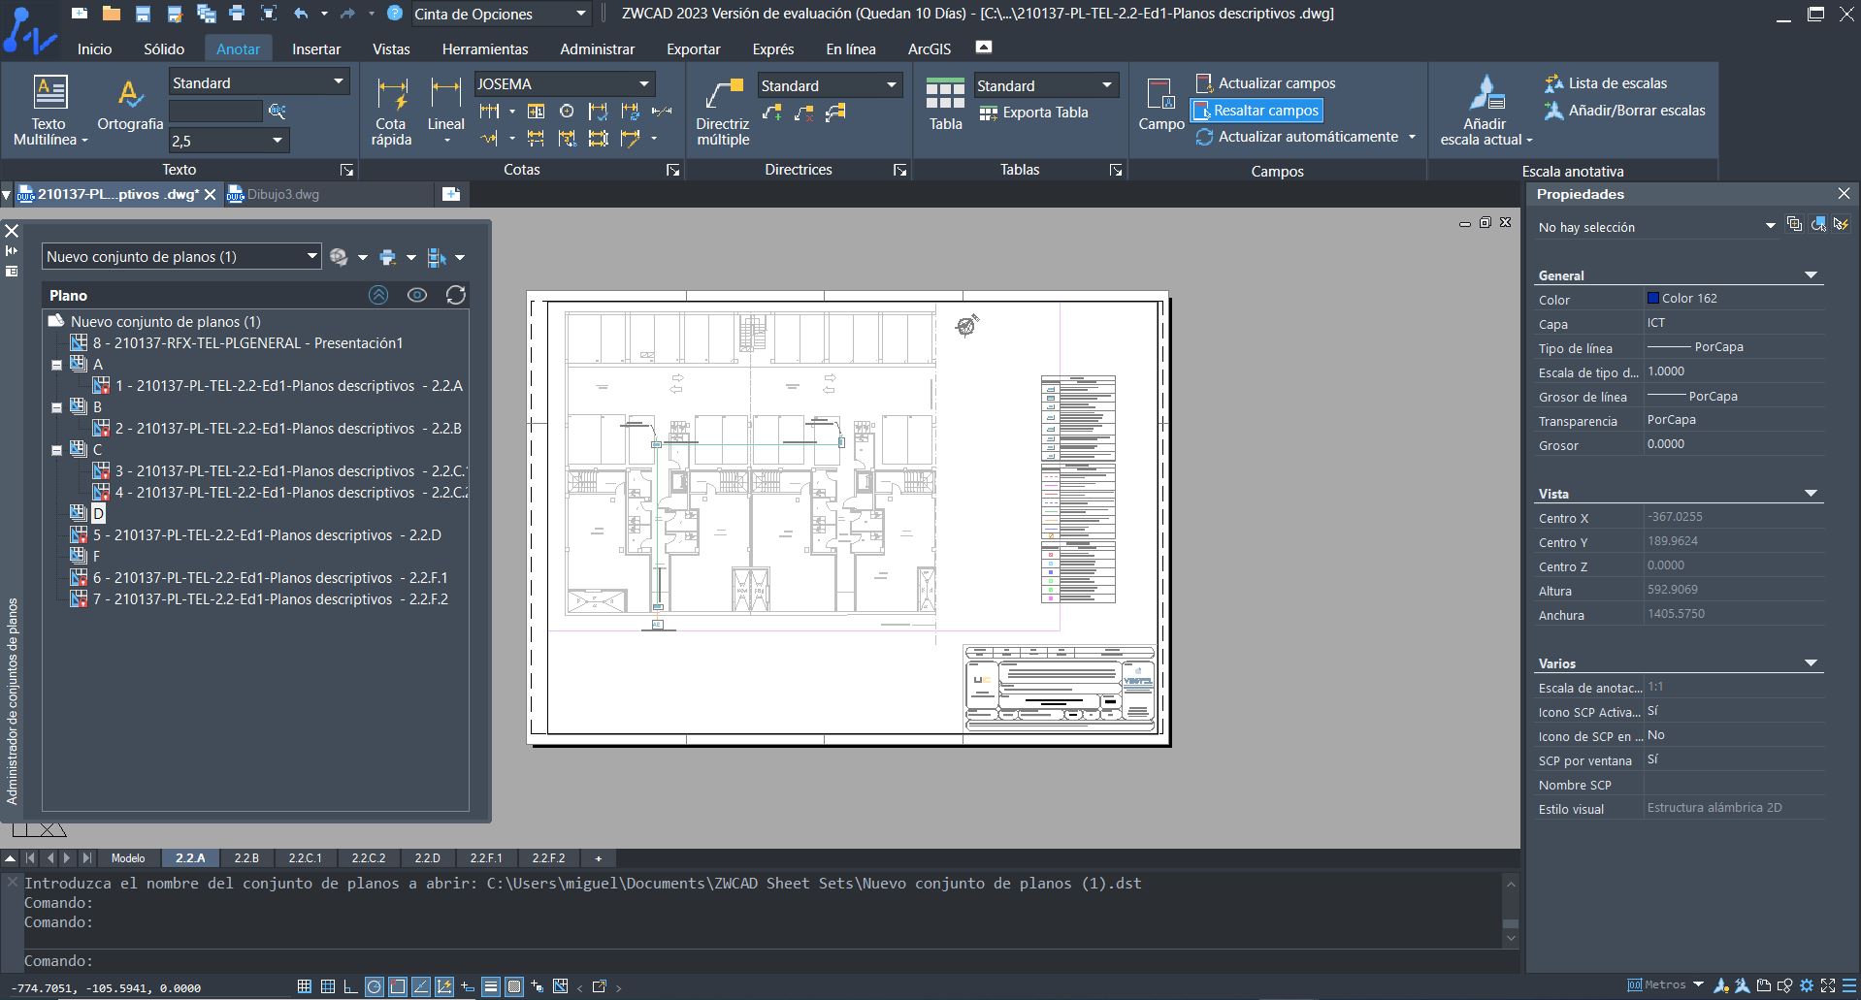1861x1000 pixels.
Task: Click the Campo field icon
Action: (x=1160, y=95)
